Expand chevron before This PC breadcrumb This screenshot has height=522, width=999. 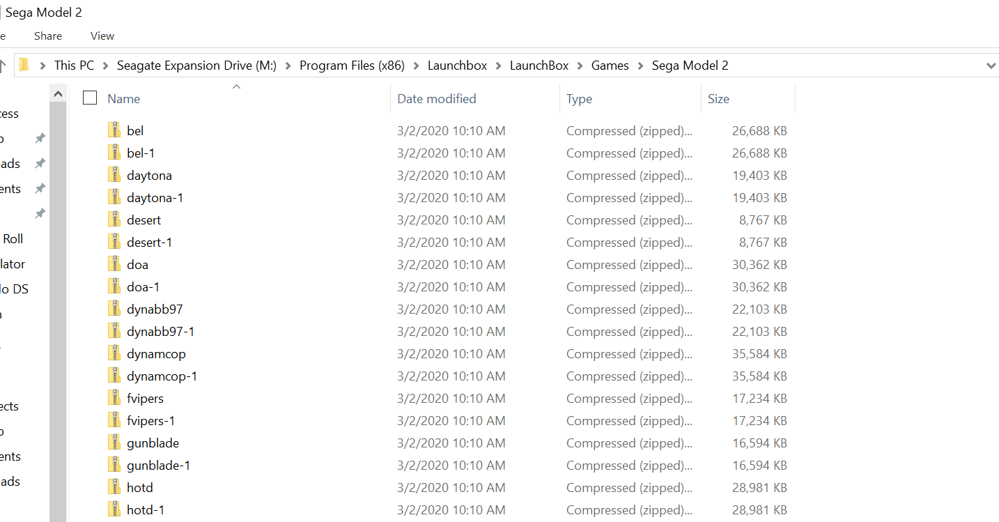(x=42, y=66)
